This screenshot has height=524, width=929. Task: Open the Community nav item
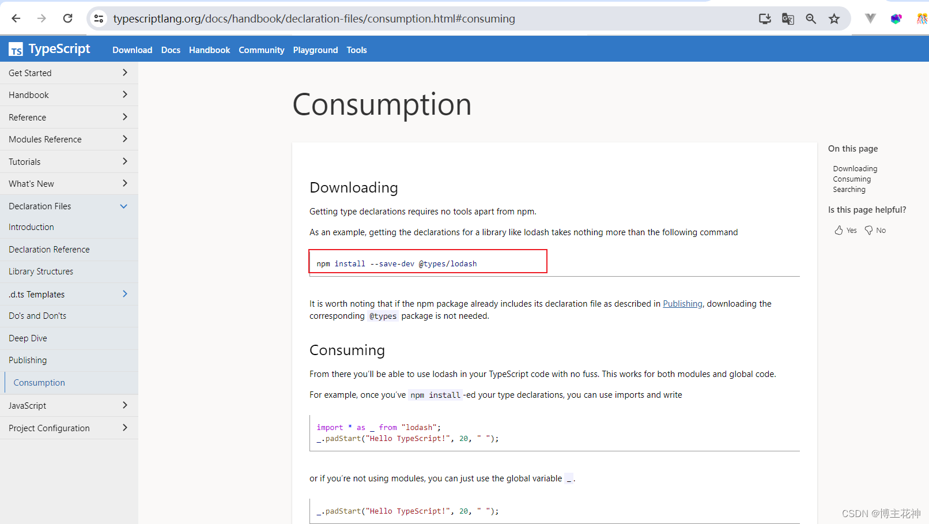[262, 50]
